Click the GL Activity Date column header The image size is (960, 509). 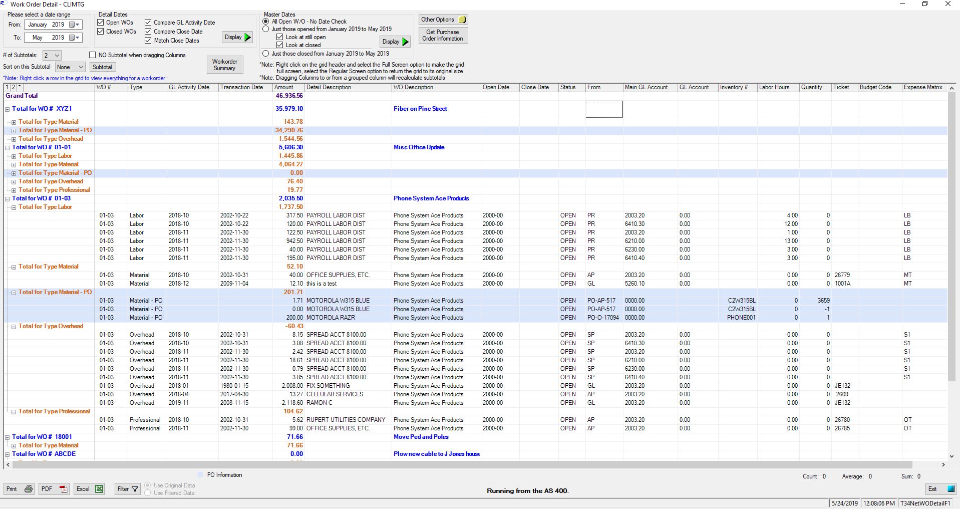(x=192, y=87)
